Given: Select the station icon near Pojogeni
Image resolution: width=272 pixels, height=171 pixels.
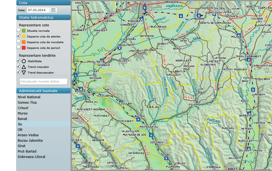Looking at the screenshot, I should 239,35.
